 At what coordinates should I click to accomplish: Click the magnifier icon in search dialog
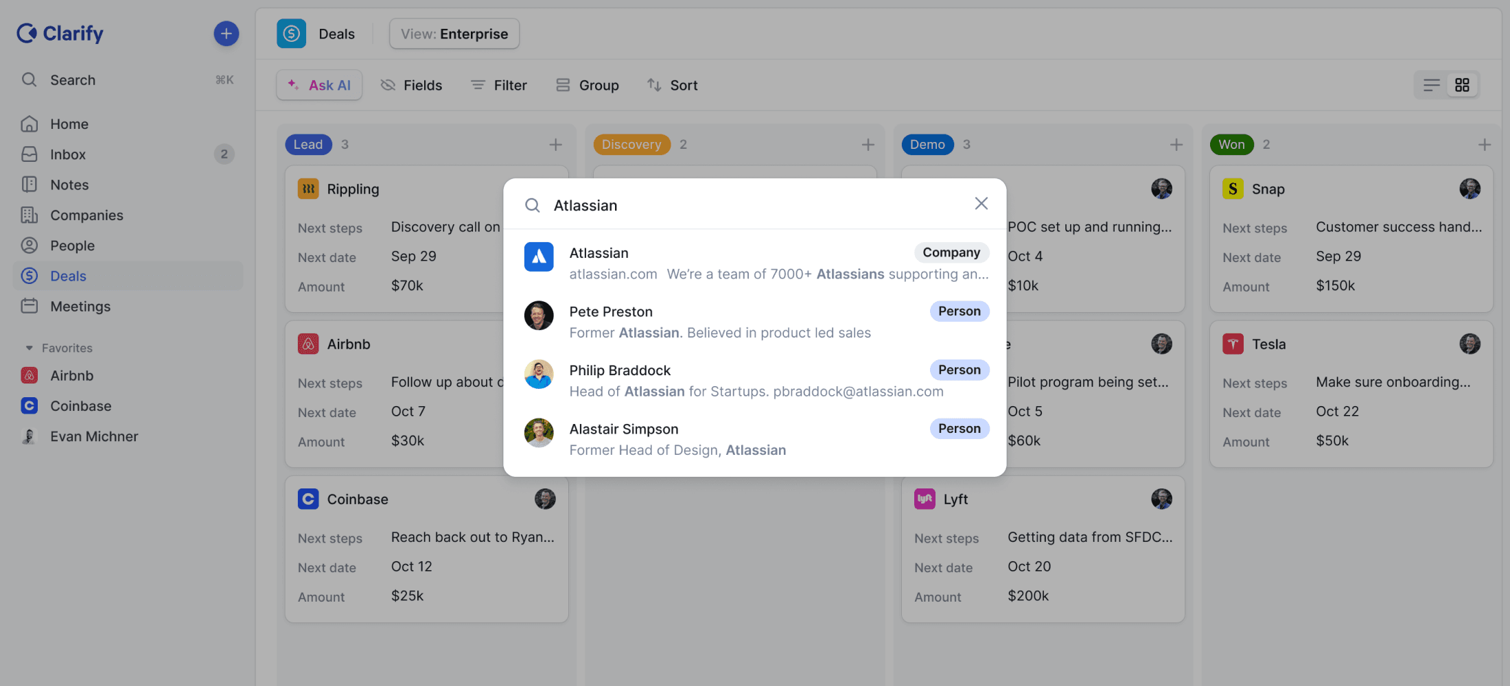533,205
